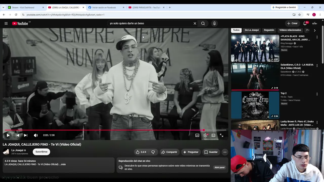
Task: Go back in browser history
Action: tap(4, 15)
